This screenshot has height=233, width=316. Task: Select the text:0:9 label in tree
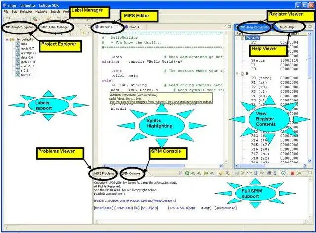pyautogui.click(x=26, y=75)
